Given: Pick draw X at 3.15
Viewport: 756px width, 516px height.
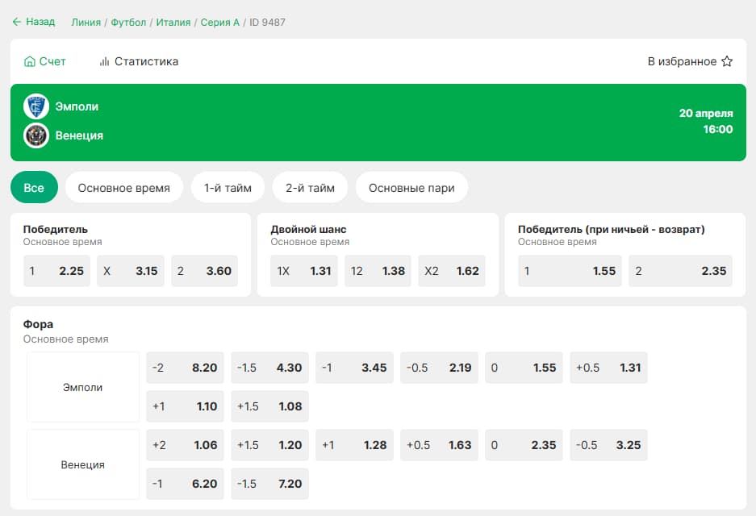Looking at the screenshot, I should [x=131, y=271].
